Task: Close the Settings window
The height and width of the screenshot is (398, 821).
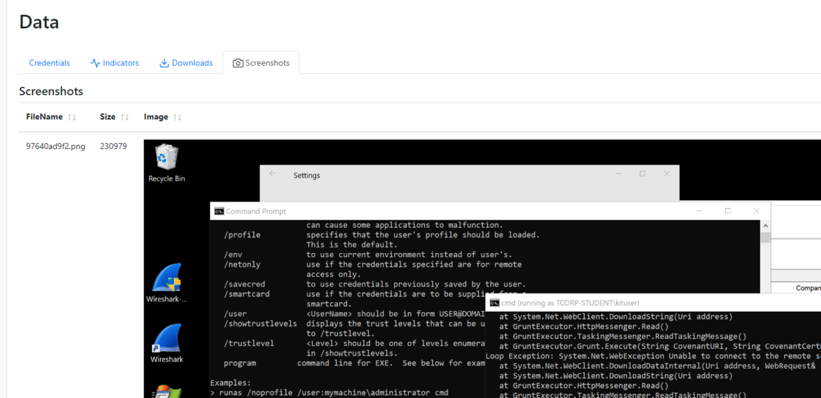Action: tap(667, 174)
